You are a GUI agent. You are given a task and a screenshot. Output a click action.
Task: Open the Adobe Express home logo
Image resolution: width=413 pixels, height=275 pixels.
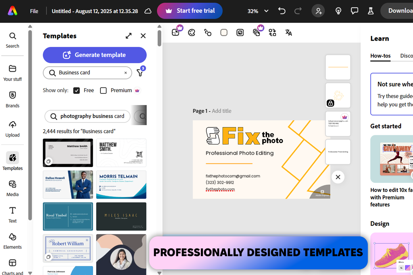click(x=13, y=11)
